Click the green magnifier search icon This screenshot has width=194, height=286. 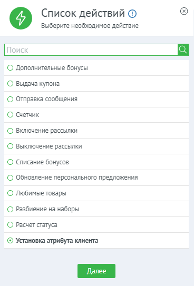tap(183, 50)
